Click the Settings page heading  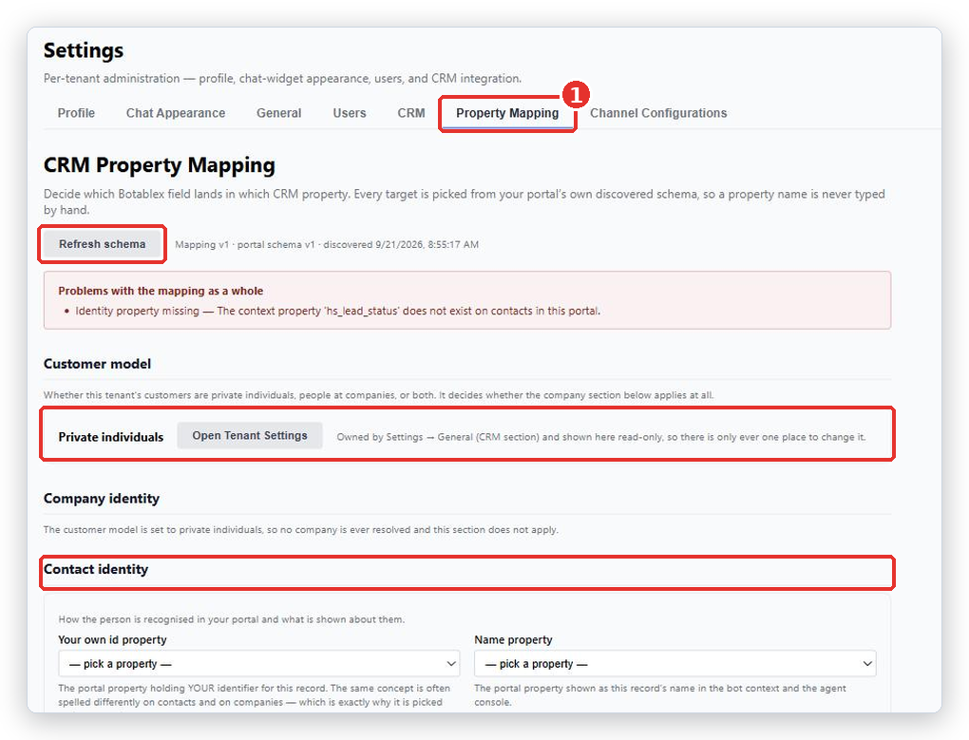tap(84, 50)
